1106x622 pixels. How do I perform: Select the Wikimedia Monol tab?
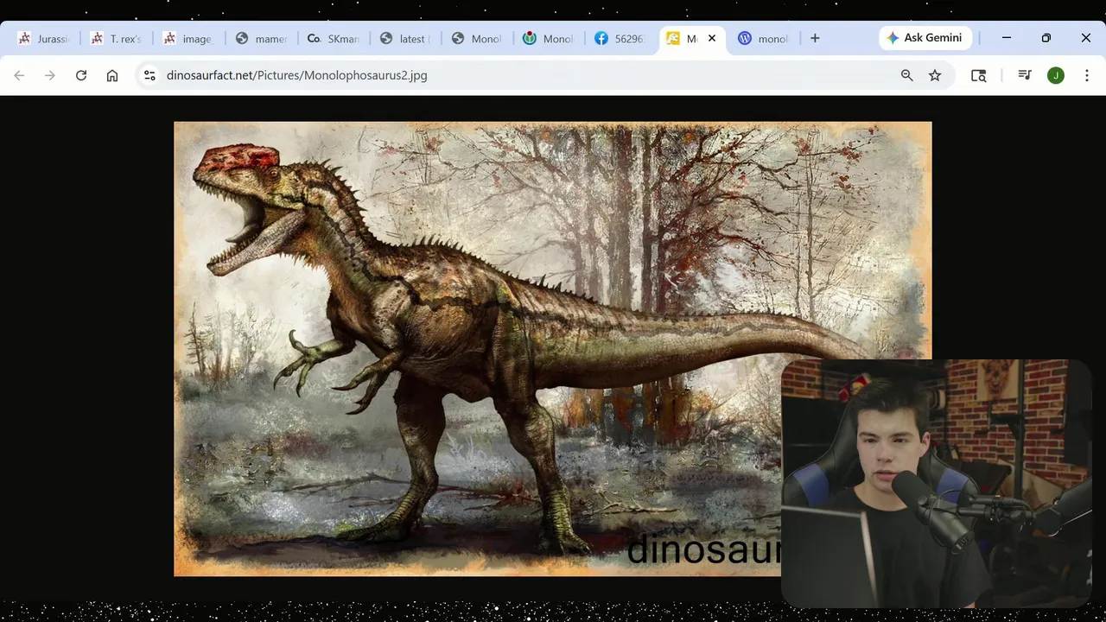548,39
